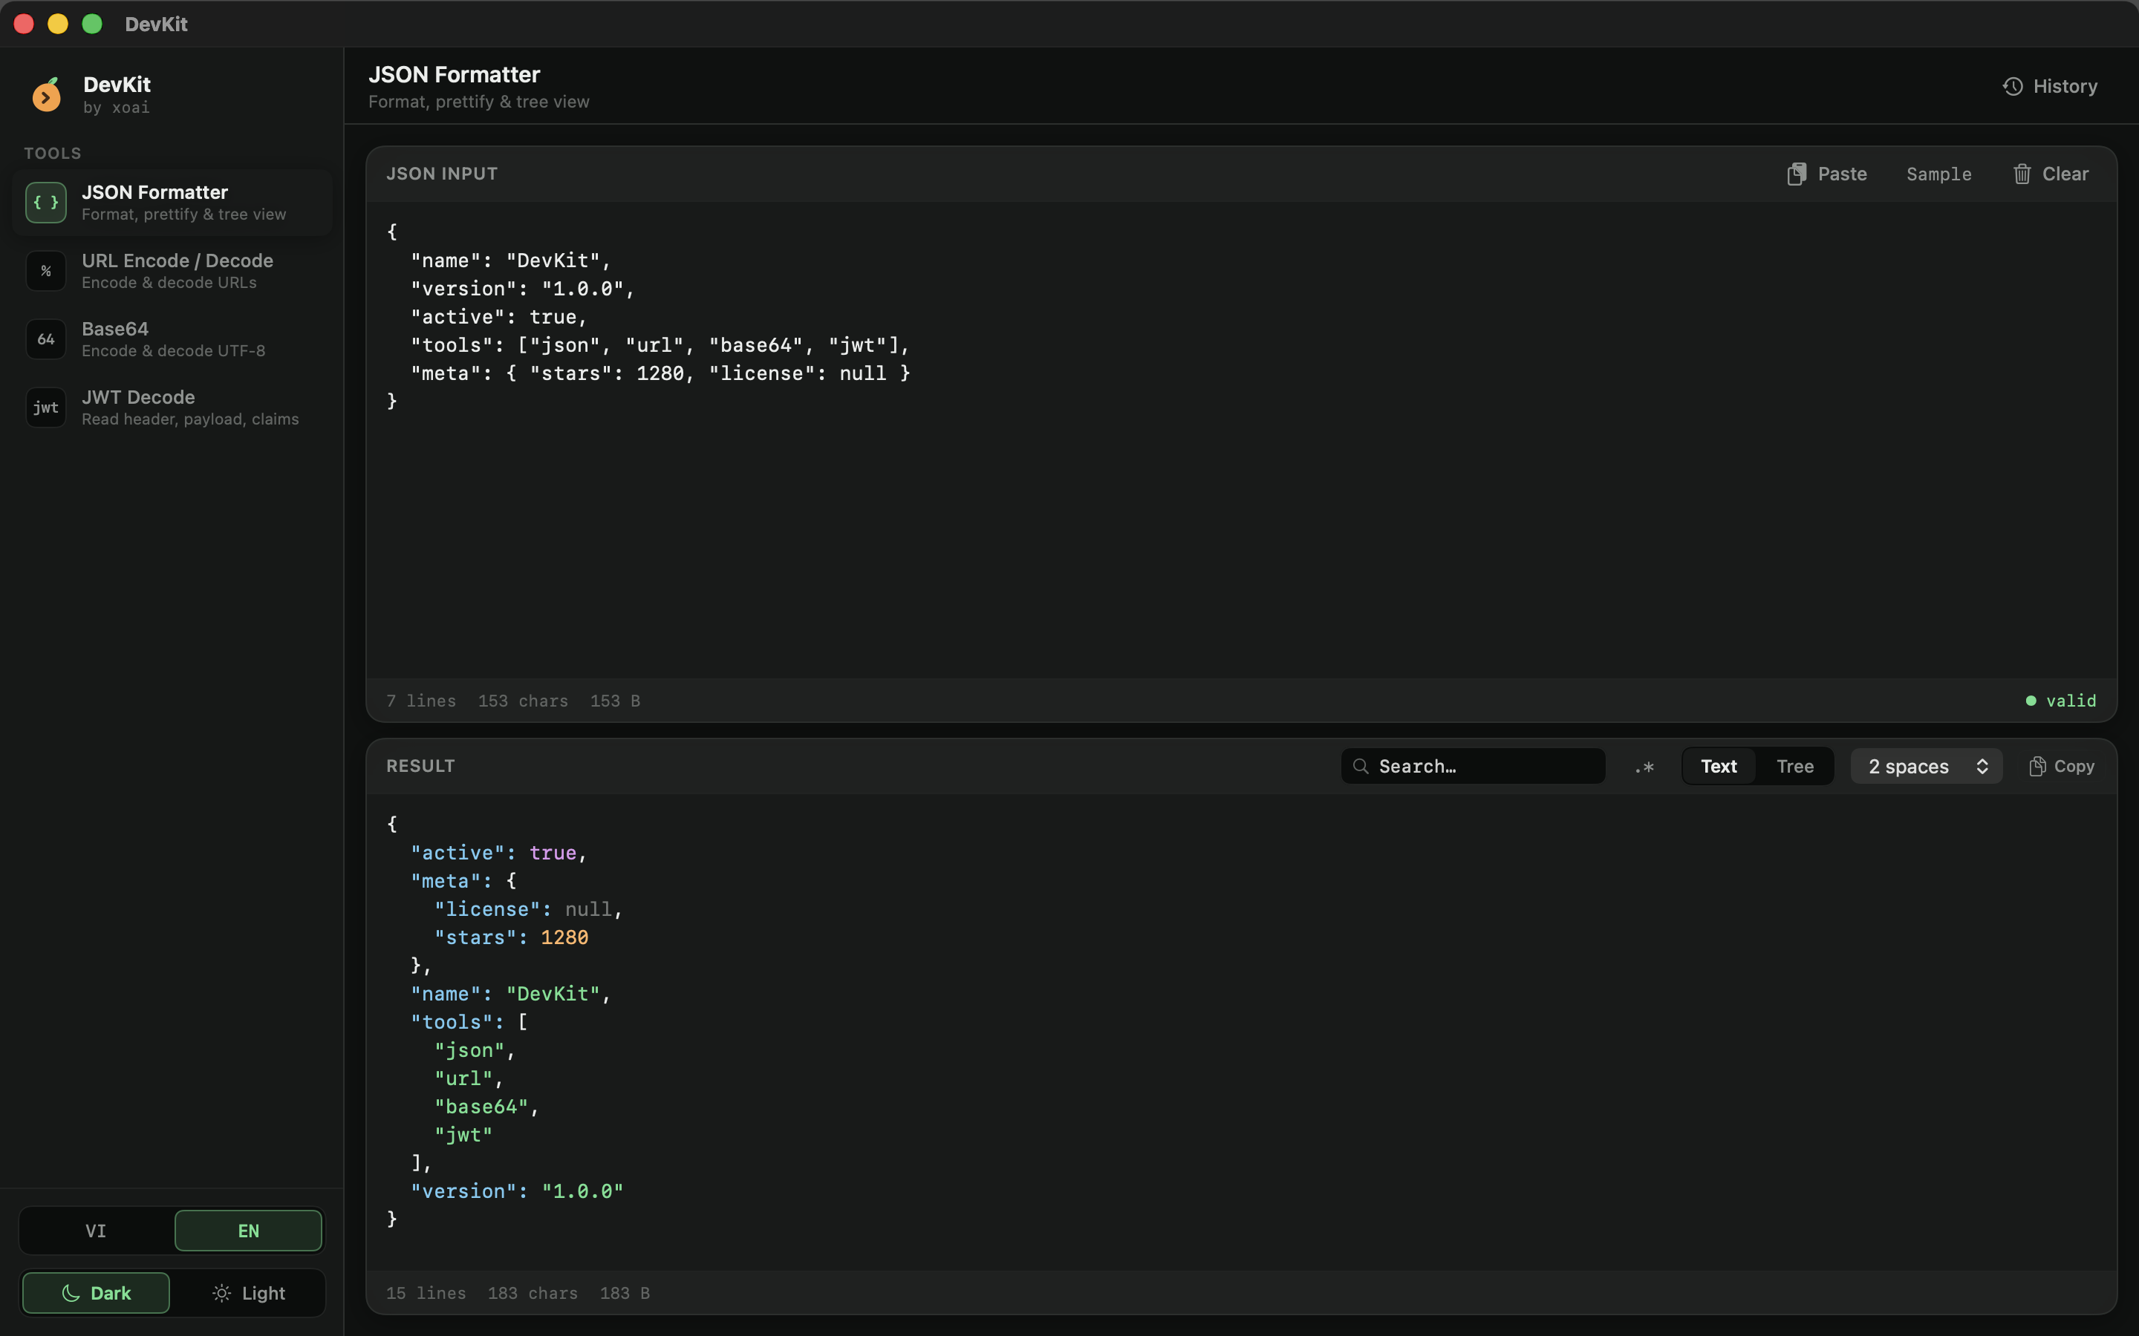The image size is (2139, 1336).
Task: Click the Copy documents icon in Result
Action: (x=2037, y=766)
